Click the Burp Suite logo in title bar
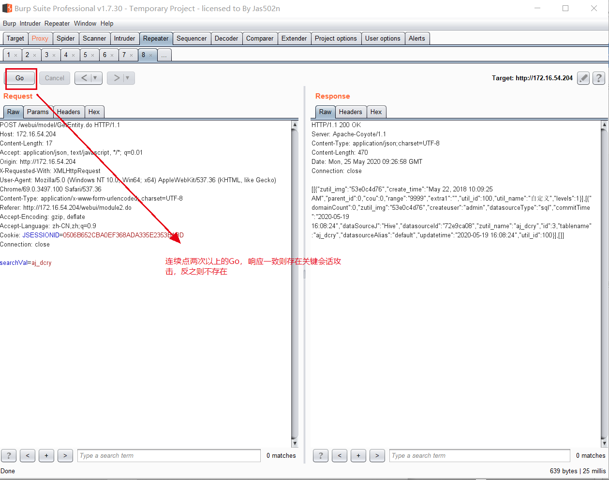This screenshot has height=480, width=609. [7, 8]
